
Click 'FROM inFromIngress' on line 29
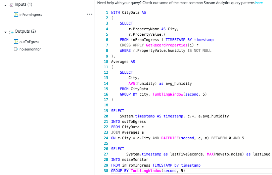tap(131, 165)
